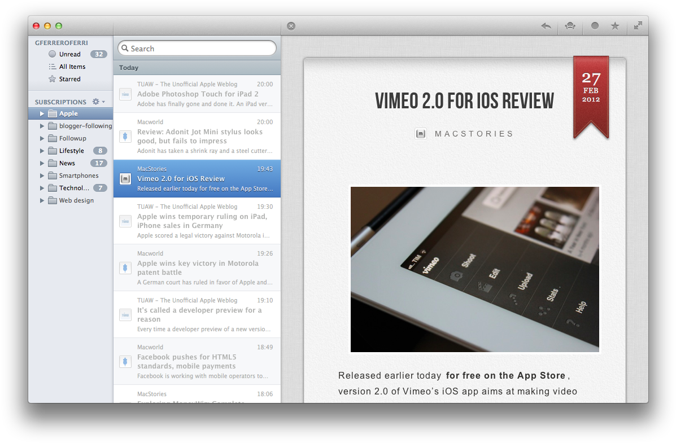Viewport: 676px width, 443px height.
Task: Show Starred items list
Action: [x=69, y=79]
